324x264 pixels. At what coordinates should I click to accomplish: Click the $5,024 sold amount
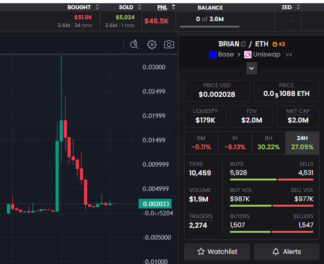point(125,17)
